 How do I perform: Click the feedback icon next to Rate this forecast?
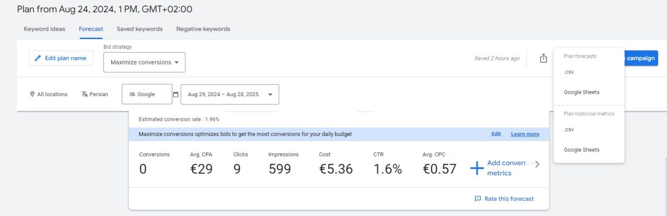[x=477, y=199]
